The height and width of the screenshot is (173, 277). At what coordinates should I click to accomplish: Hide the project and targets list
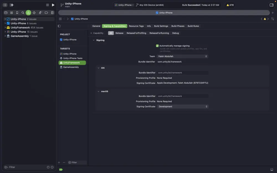(x=59, y=26)
